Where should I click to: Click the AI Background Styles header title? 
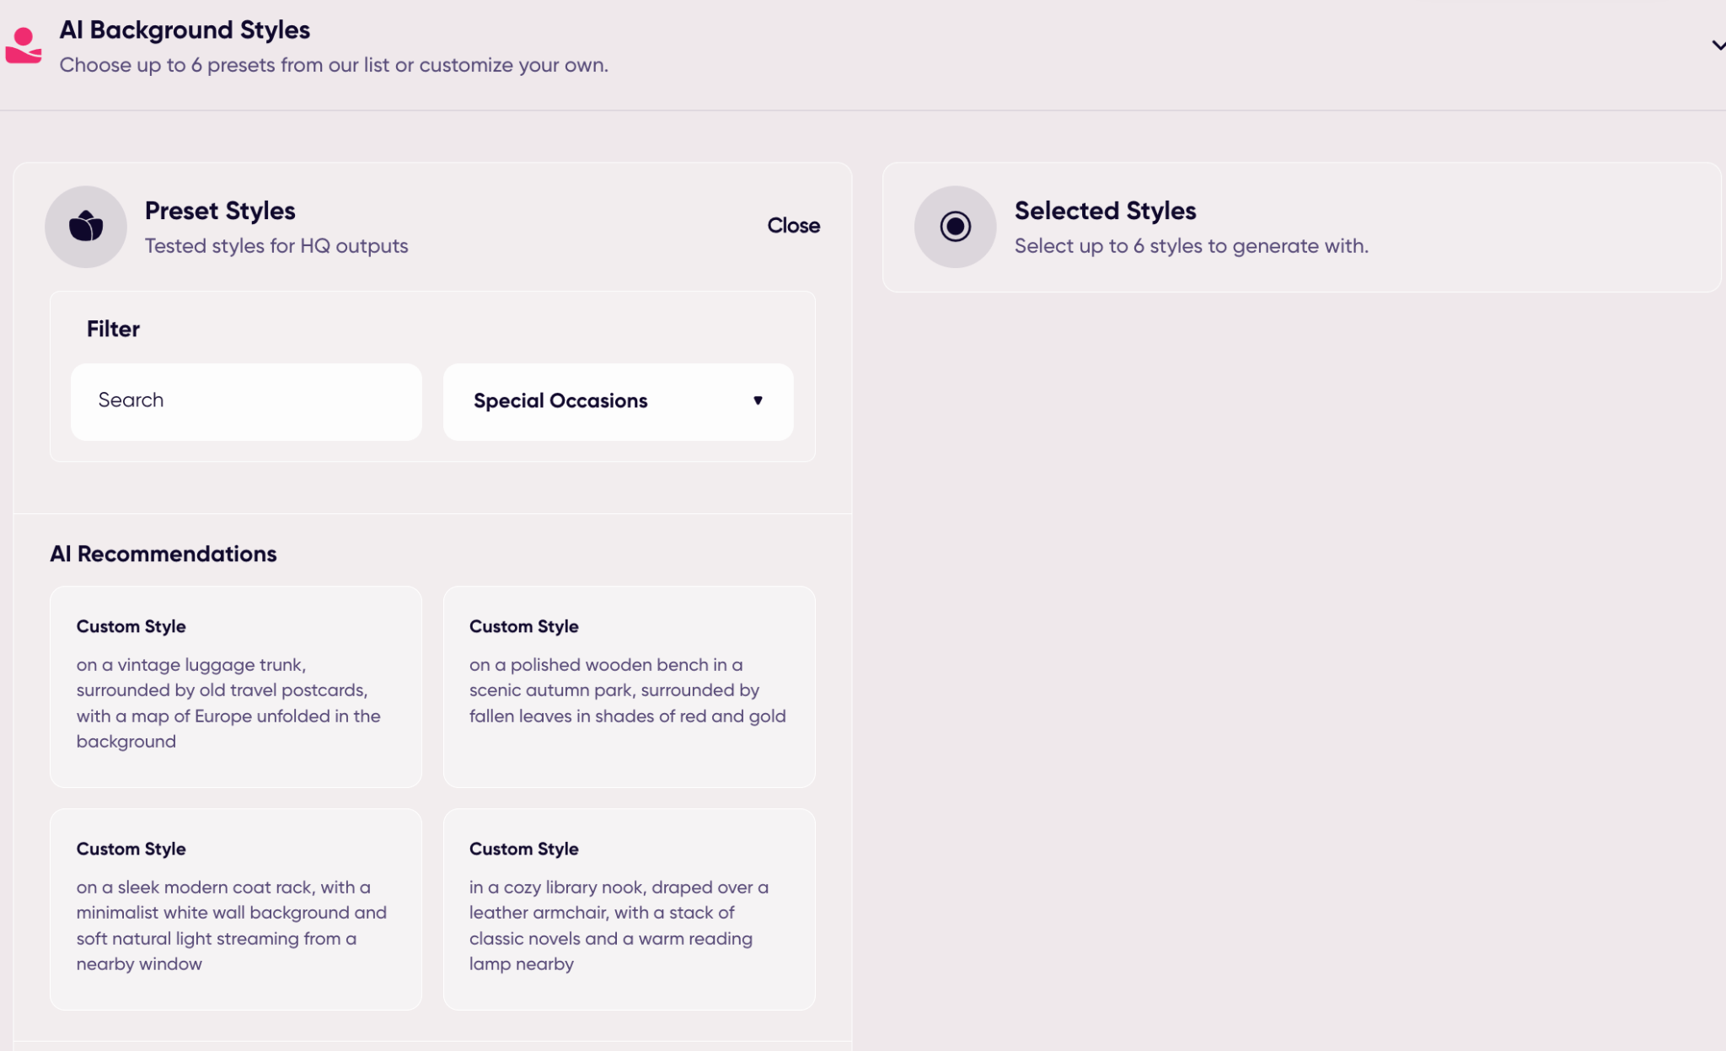click(185, 30)
